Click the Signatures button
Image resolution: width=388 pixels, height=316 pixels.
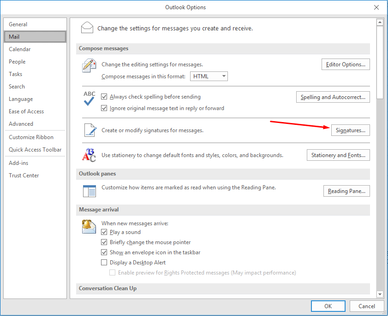tap(350, 130)
